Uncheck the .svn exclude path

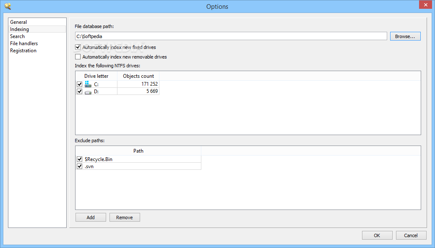(80, 166)
